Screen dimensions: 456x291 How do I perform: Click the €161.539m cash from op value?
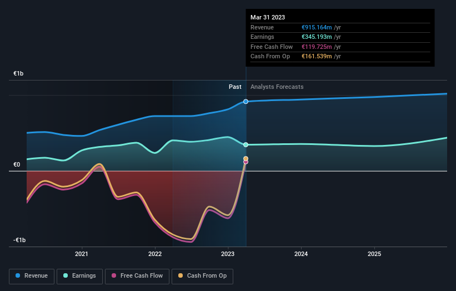(317, 56)
